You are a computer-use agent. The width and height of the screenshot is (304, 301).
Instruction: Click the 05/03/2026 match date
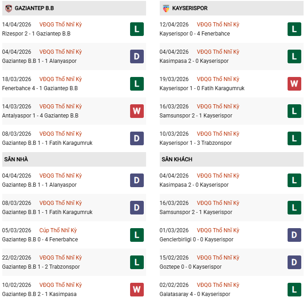click(x=17, y=230)
